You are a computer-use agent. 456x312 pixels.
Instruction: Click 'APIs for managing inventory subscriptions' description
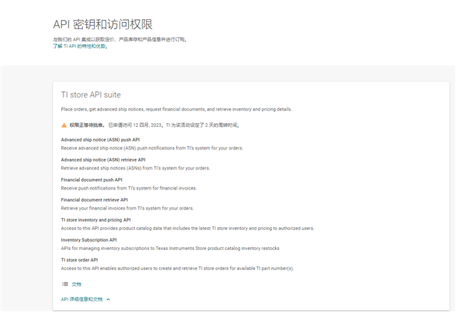(x=170, y=249)
